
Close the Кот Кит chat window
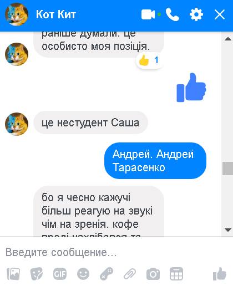(220, 14)
